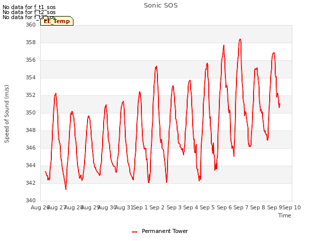This screenshot has width=322, height=241.
Task: Click the Sep 4 x-axis tick label
Action: click(x=191, y=207)
